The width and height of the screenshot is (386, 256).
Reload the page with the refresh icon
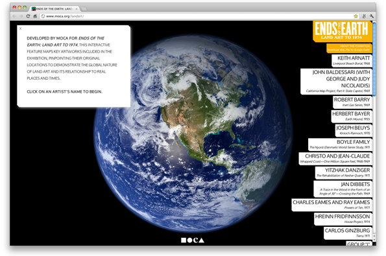[x=28, y=16]
